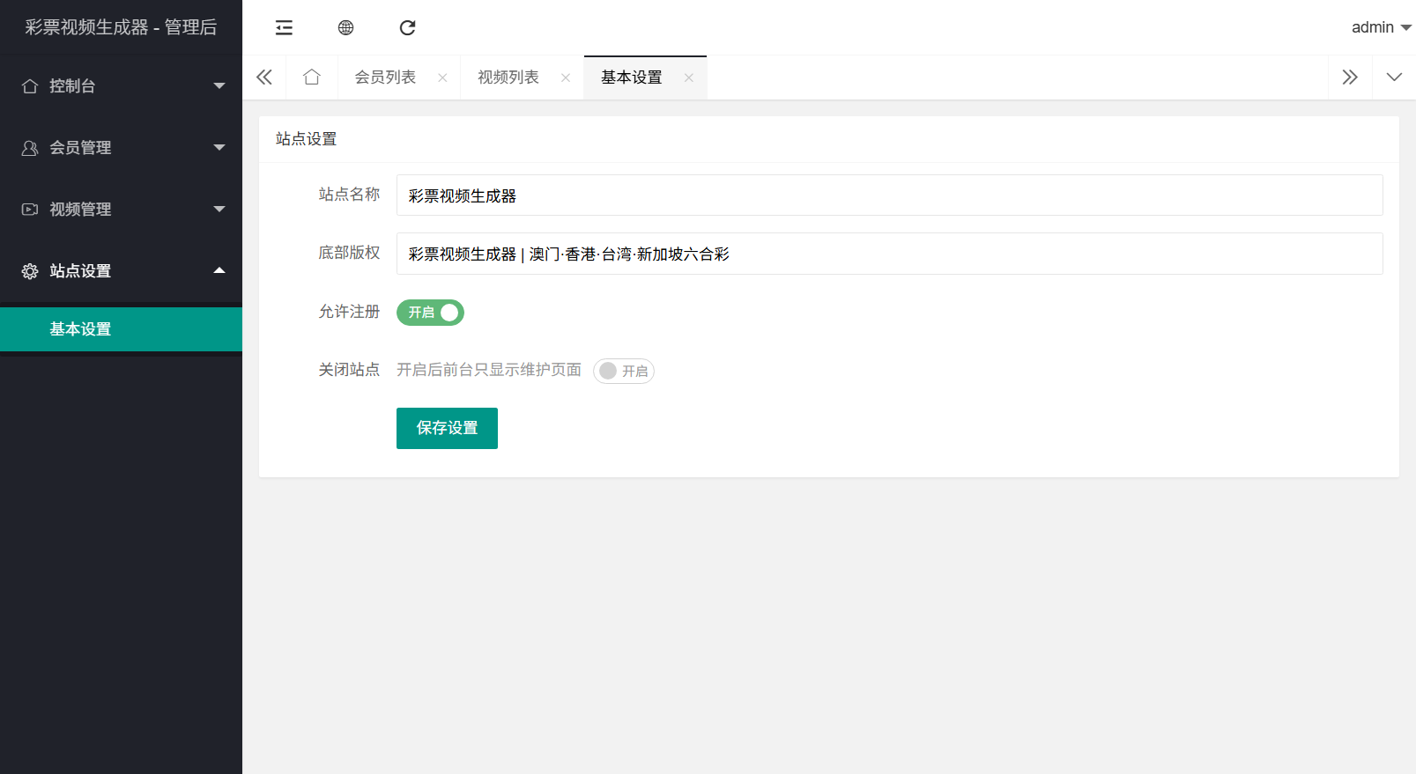
Task: Click the 会员管理 user icon in sidebar
Action: point(30,148)
